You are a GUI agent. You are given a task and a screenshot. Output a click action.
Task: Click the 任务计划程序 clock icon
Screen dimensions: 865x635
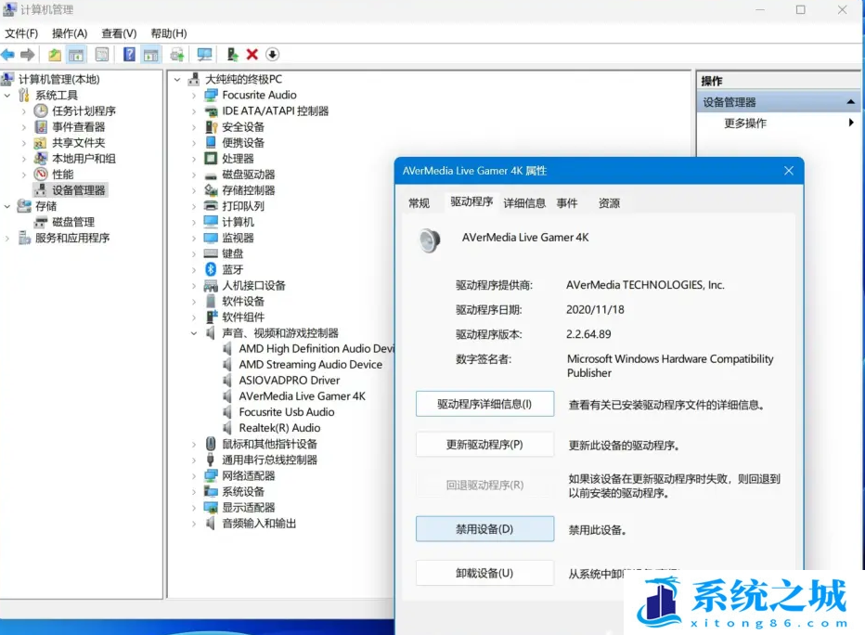[41, 110]
